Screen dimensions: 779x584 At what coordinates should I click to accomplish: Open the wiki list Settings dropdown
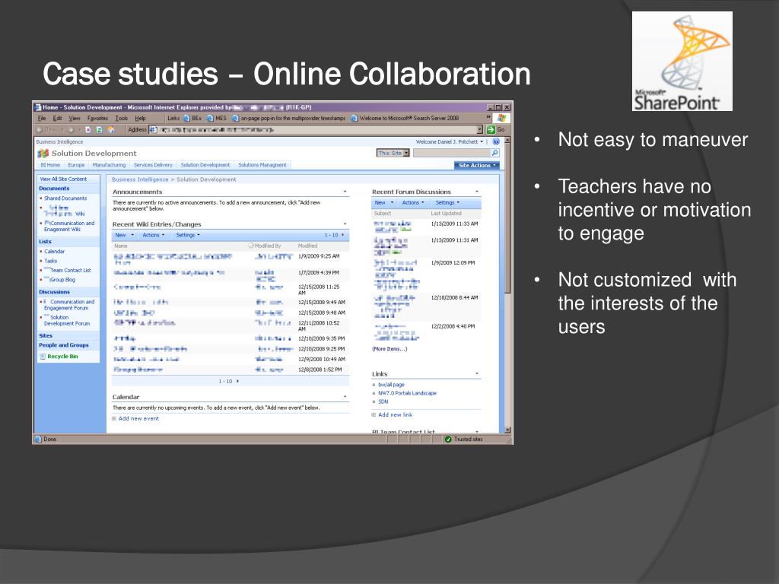click(x=188, y=236)
